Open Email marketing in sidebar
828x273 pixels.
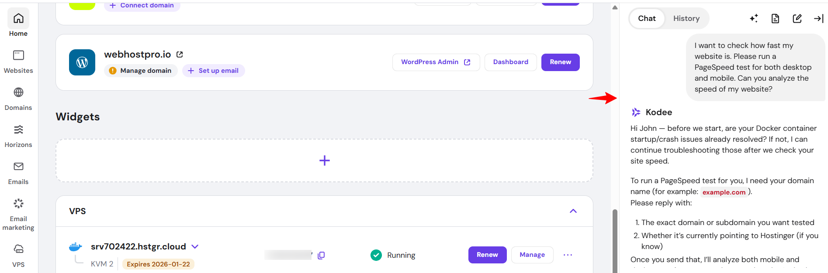click(18, 214)
